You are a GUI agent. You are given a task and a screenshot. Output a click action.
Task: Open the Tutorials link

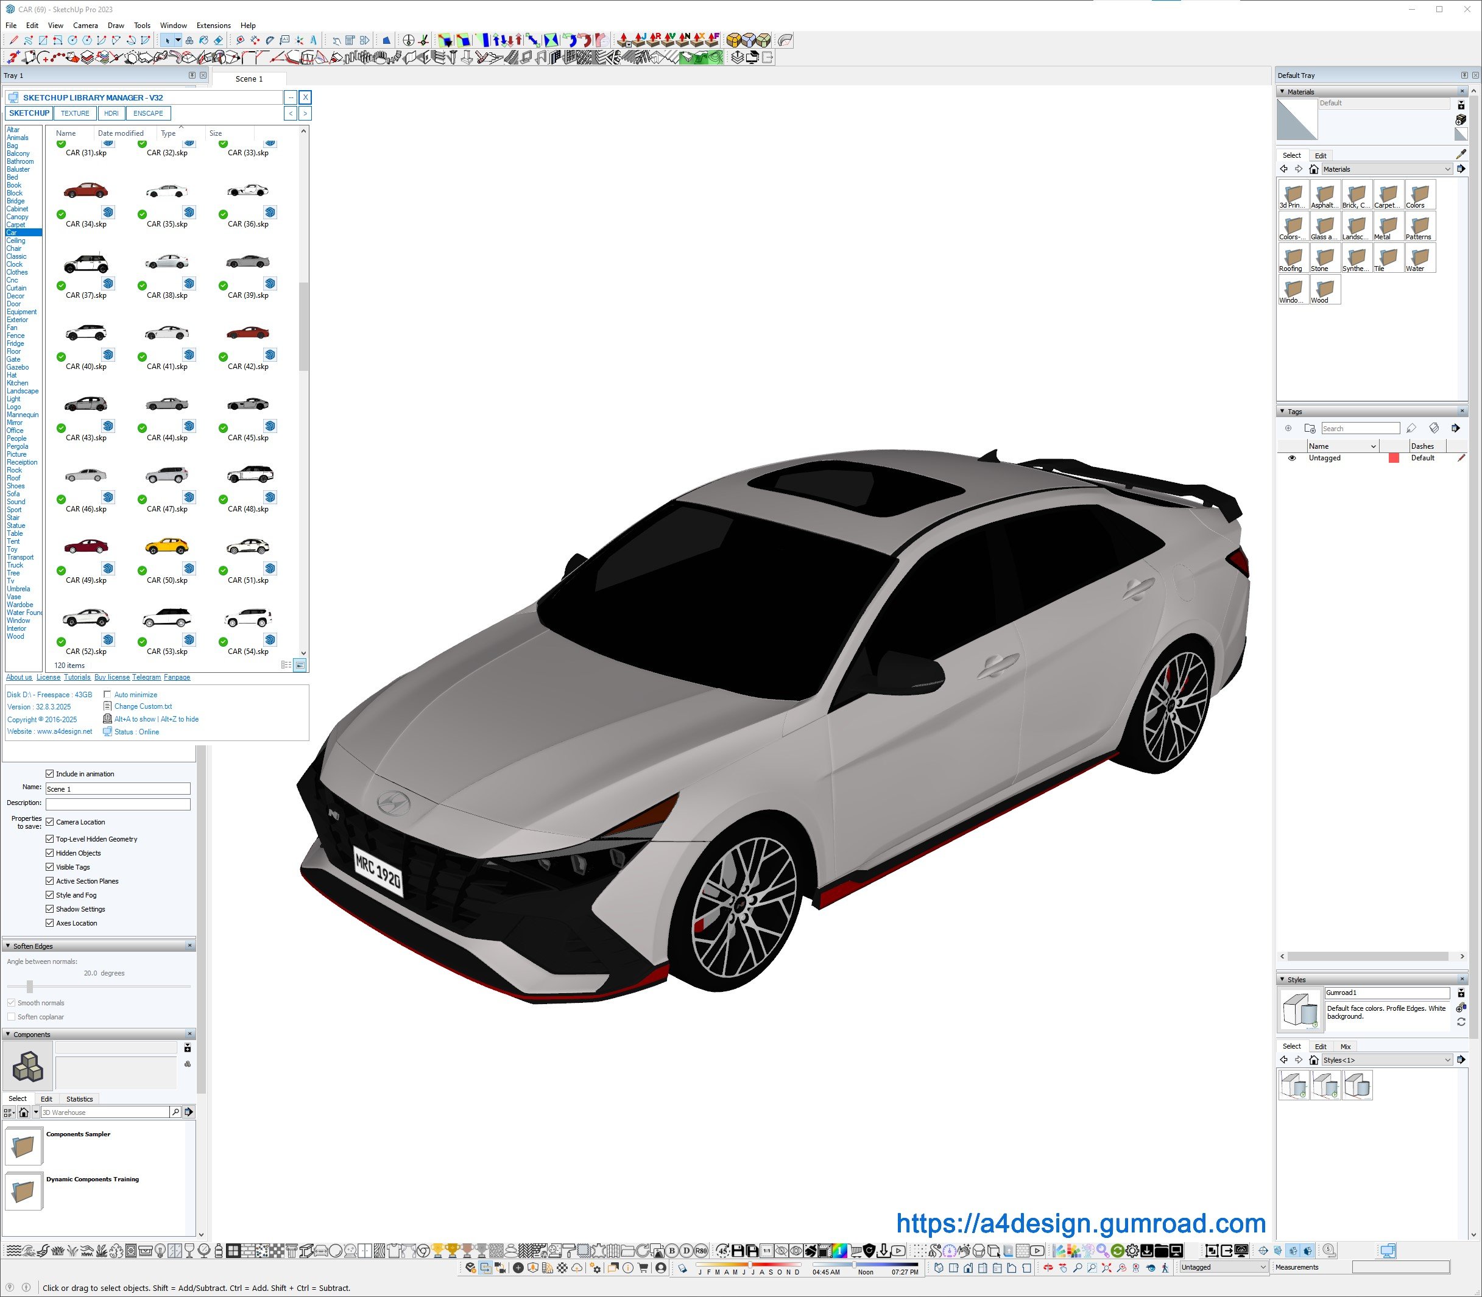pos(77,678)
